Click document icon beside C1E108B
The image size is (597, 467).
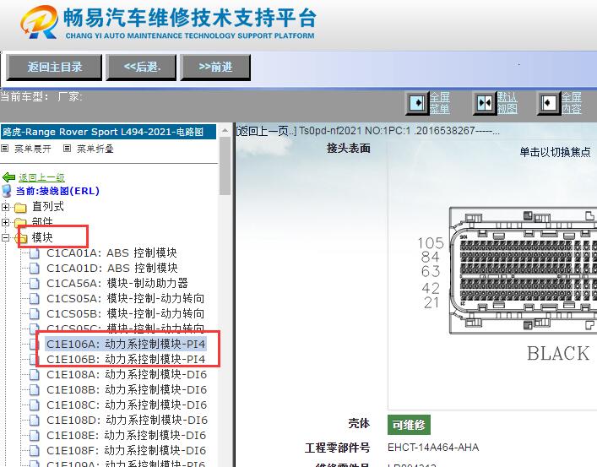(35, 389)
